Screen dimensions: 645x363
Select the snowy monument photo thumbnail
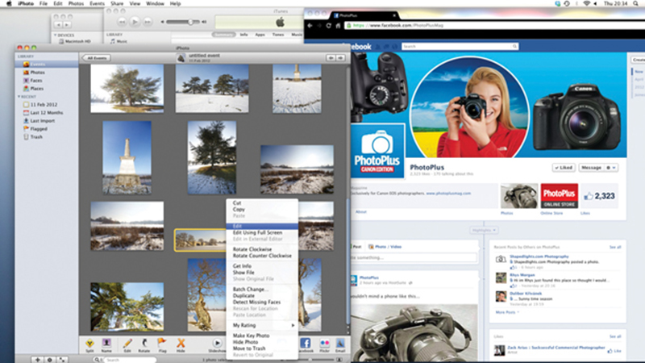click(127, 157)
